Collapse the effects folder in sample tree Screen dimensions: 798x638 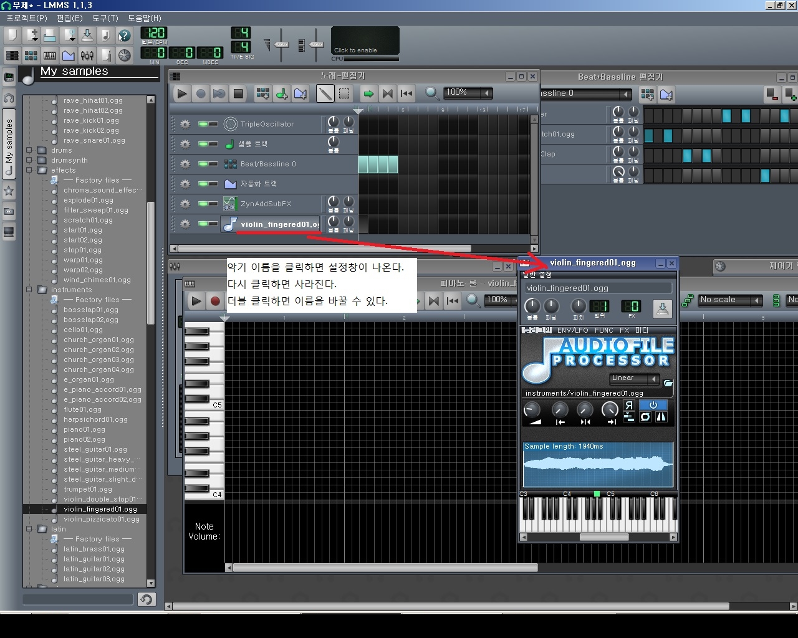[29, 170]
